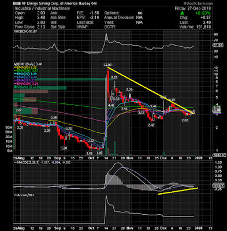
Task: Click the green EMA(200) legend entry
Action: pos(27,70)
